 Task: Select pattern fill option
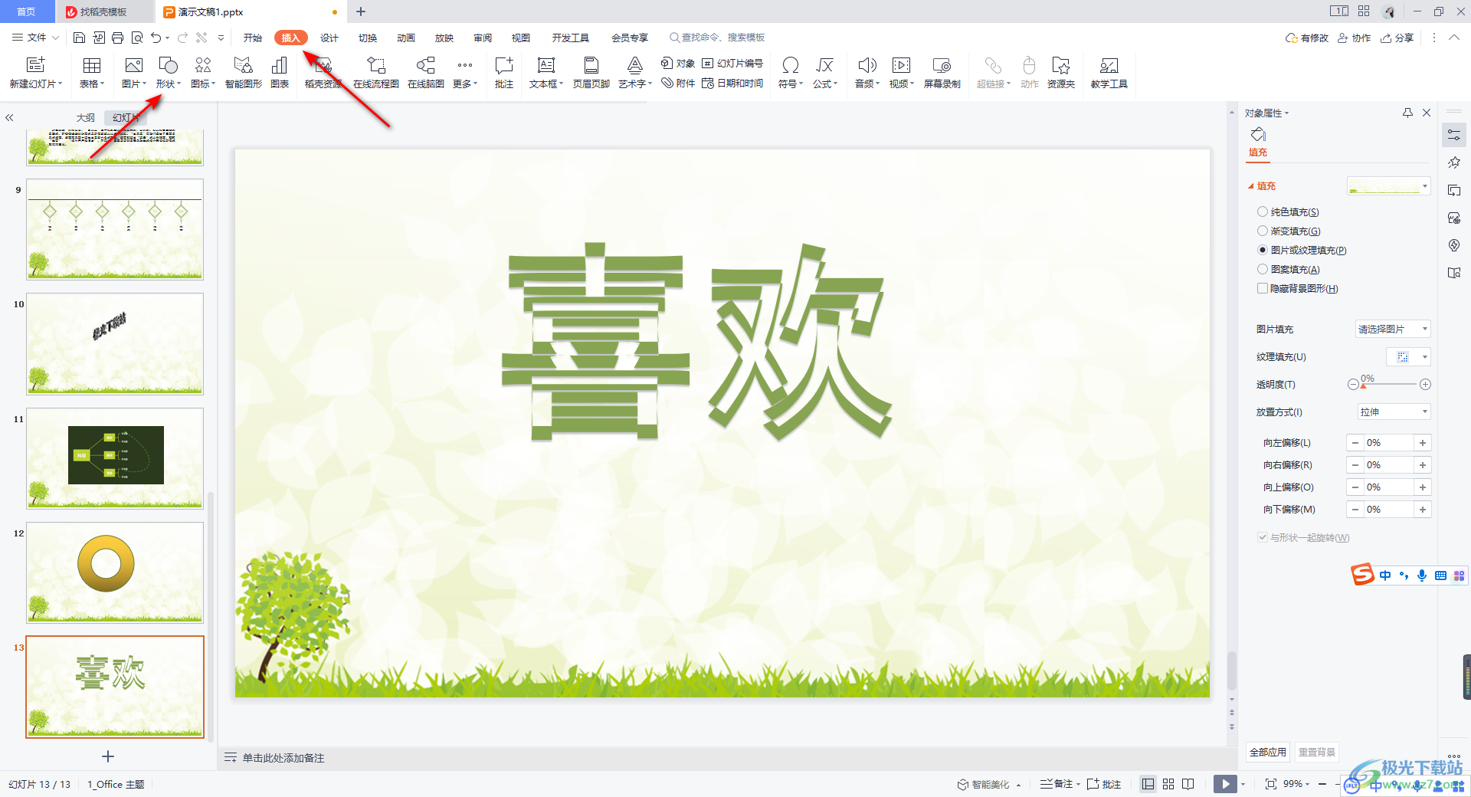pos(1289,270)
